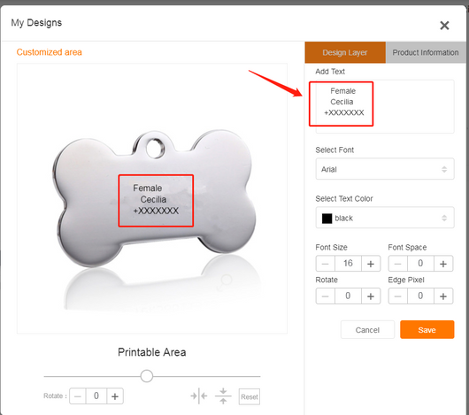
Task: Click the Customized area heading
Action: click(x=49, y=52)
